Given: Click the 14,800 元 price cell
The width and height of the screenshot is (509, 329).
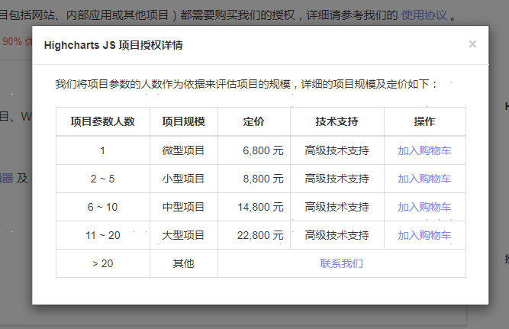Looking at the screenshot, I should pos(254,207).
